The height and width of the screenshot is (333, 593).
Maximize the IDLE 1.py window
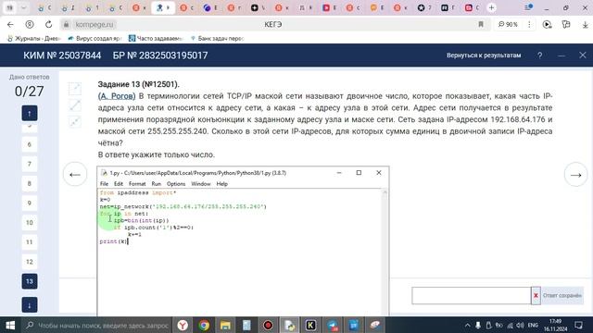[359, 173]
